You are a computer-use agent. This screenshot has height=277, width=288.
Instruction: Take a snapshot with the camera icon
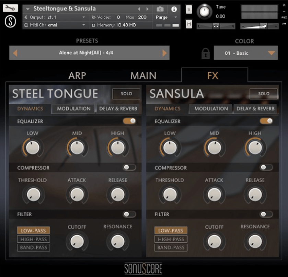click(160, 9)
